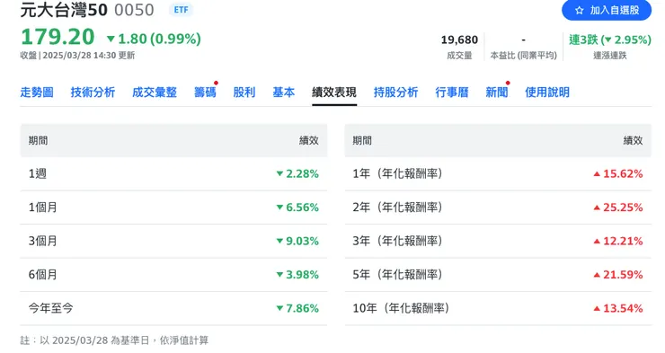
Task: Open the 走勢圖 tab
Action: [37, 92]
